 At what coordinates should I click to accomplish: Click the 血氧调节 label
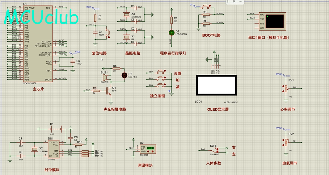290,163
